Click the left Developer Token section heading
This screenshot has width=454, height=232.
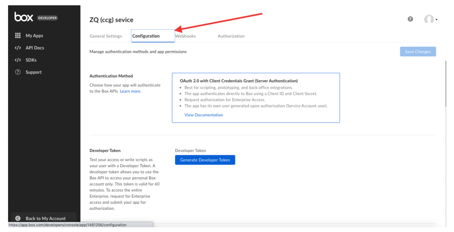[x=105, y=150]
